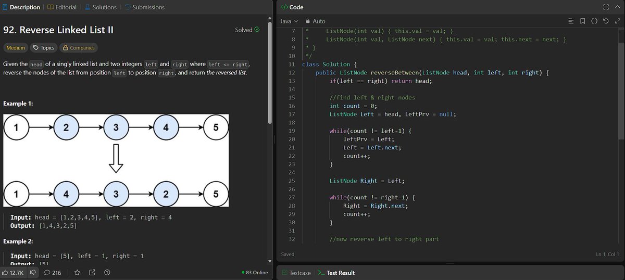Image resolution: width=625 pixels, height=280 pixels.
Task: Click the '//find left & right nodes' comment
Action: point(372,97)
